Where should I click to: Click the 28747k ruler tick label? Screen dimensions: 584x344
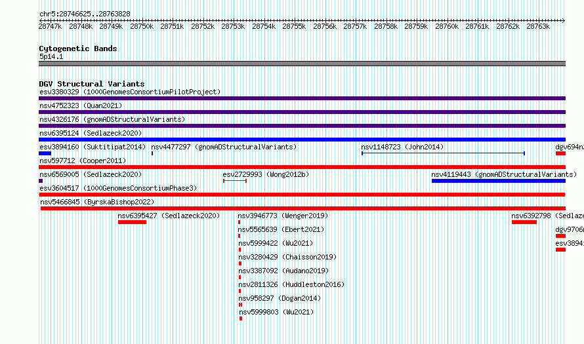(51, 26)
